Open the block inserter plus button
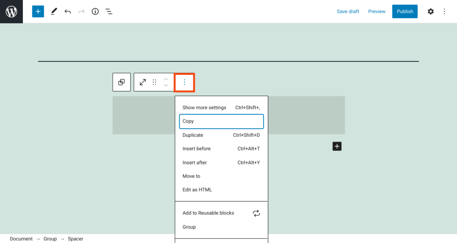 click(x=38, y=11)
